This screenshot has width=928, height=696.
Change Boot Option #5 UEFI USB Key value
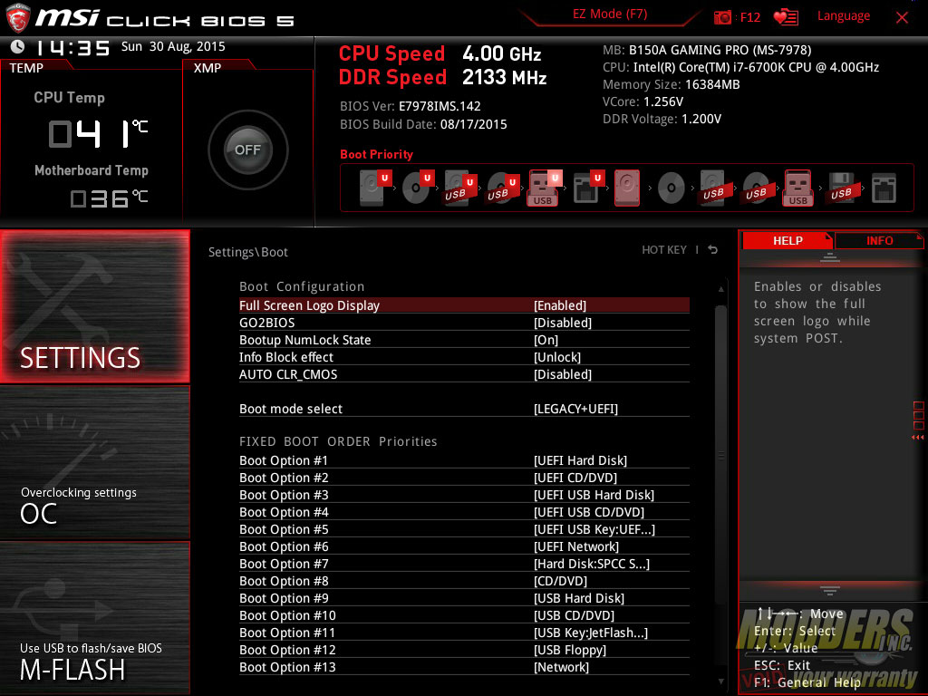[x=594, y=529]
